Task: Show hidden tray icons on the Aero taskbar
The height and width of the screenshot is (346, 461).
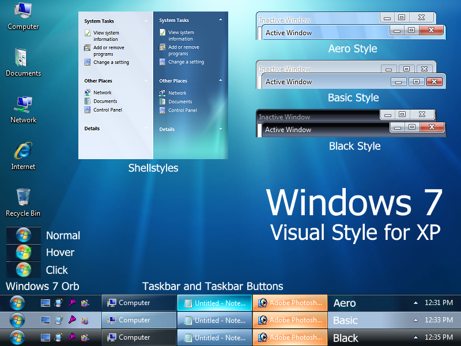Action: 415,303
